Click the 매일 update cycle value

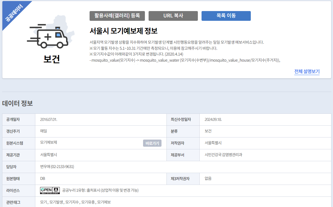[44, 131]
